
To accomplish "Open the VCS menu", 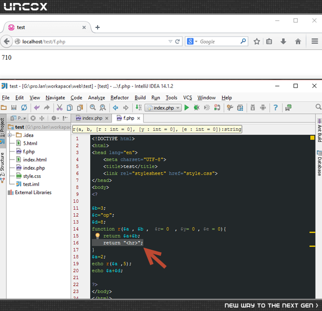I will pyautogui.click(x=187, y=98).
